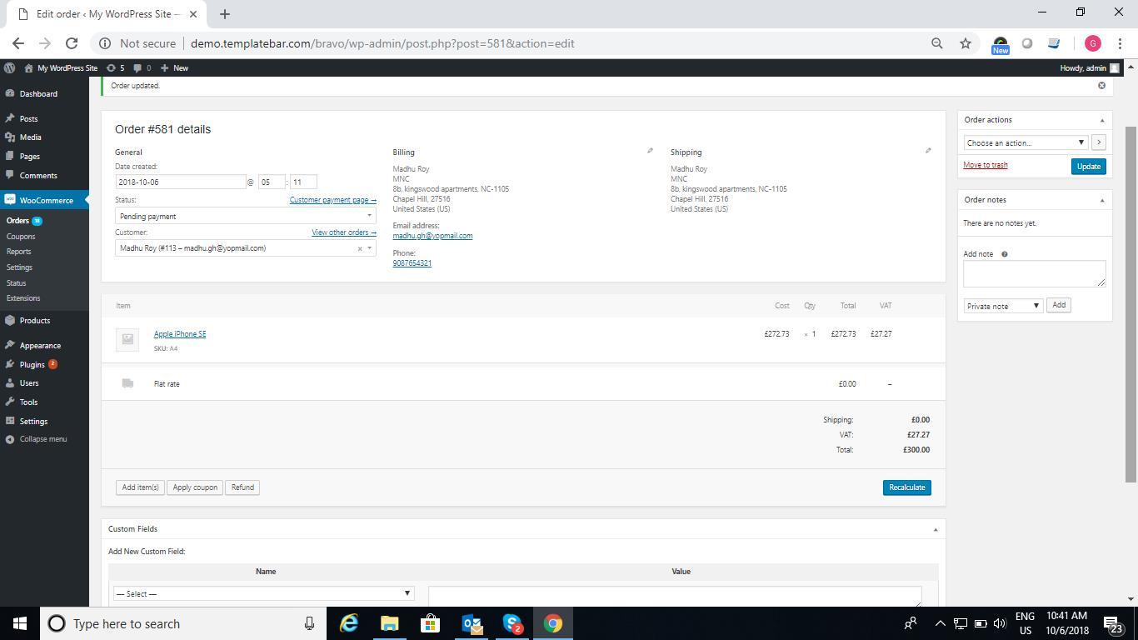Open the WordPress logo menu

coord(9,67)
